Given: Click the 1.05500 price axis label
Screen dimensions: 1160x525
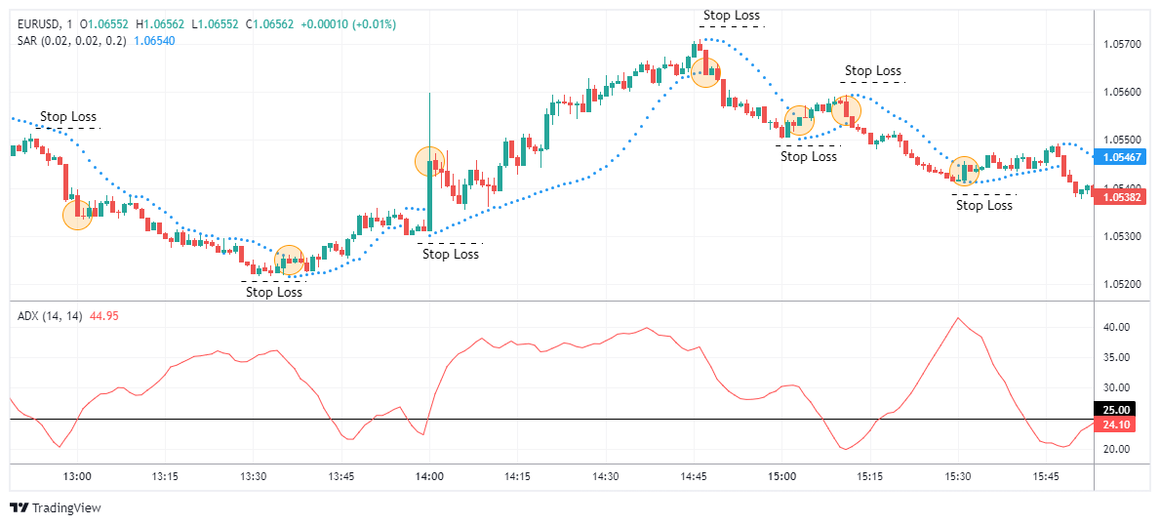Looking at the screenshot, I should [x=1123, y=140].
